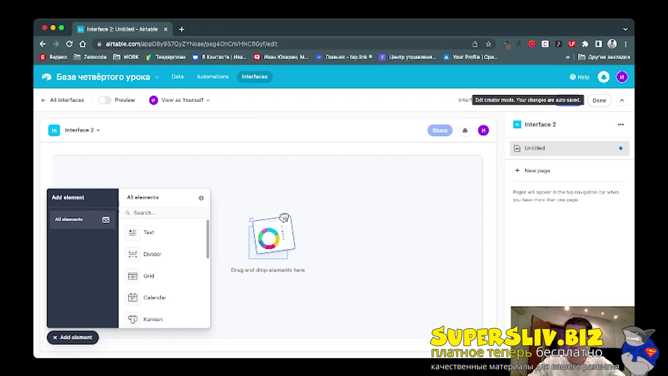668x376 pixels.
Task: Collapse the toolbar with the chevron-up button
Action: 622,101
